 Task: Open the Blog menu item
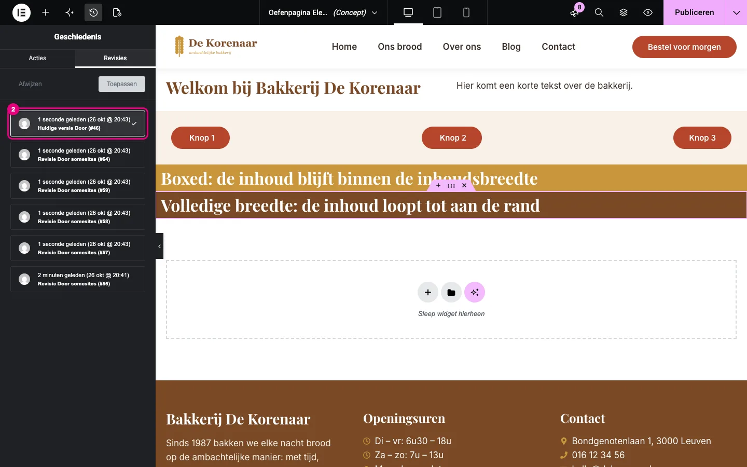511,47
